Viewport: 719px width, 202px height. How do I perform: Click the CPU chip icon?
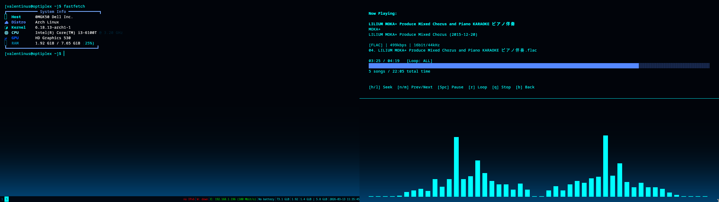6,33
